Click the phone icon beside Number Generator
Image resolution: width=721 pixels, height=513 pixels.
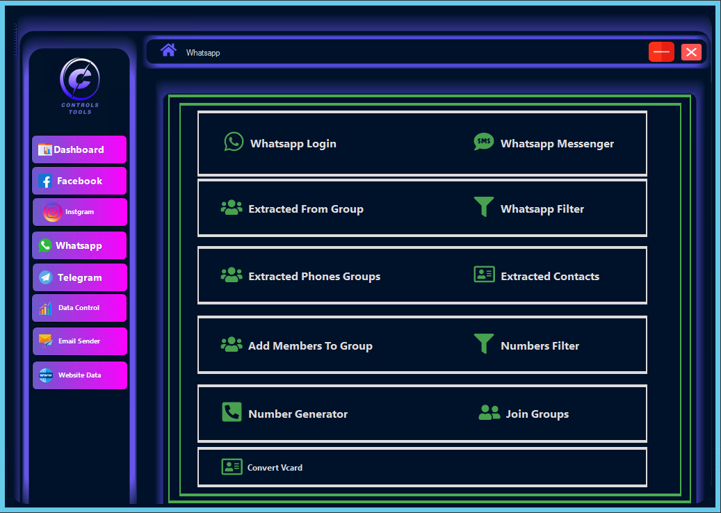pos(232,412)
